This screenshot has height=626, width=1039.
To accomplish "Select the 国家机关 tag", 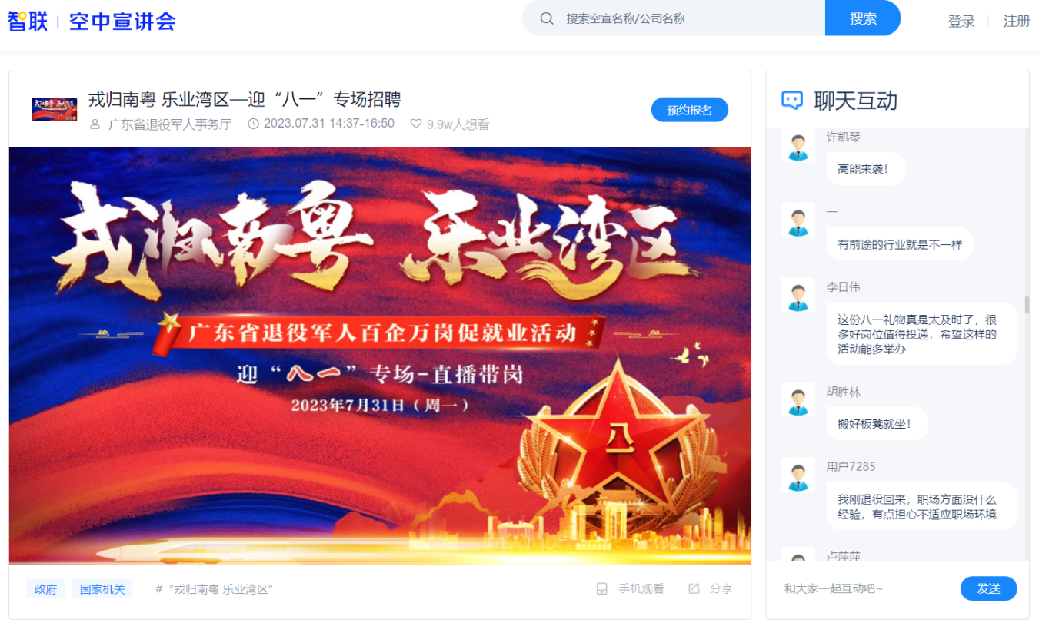I will 103,589.
